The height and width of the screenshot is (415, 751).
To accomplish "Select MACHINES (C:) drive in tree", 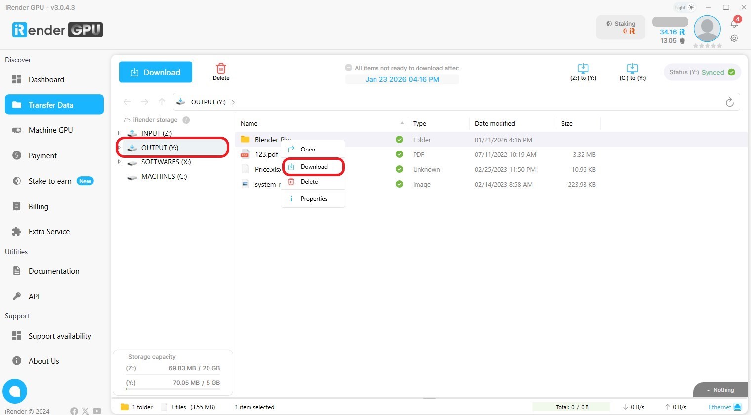I will pos(164,176).
